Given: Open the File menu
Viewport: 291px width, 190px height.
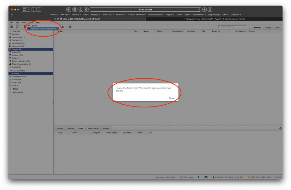Looking at the screenshot, I should coord(11,23).
